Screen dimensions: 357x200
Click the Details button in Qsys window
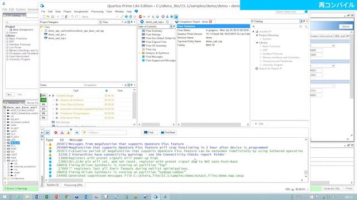tap(346, 27)
